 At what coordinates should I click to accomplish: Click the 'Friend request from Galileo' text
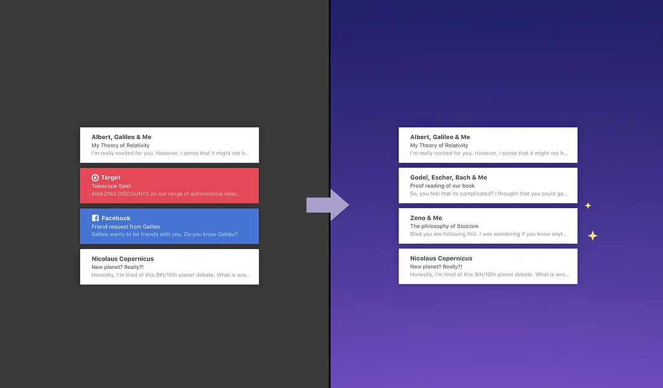127,226
